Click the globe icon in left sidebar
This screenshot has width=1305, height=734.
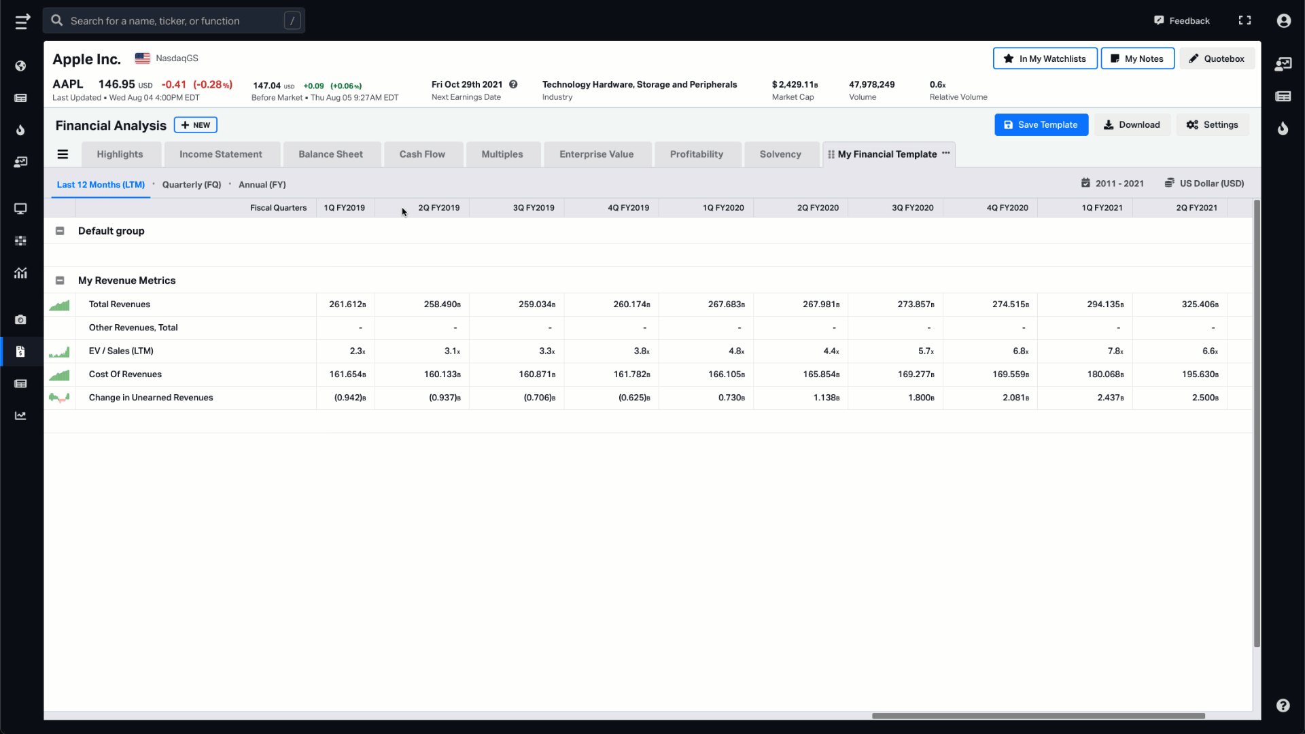[x=20, y=66]
